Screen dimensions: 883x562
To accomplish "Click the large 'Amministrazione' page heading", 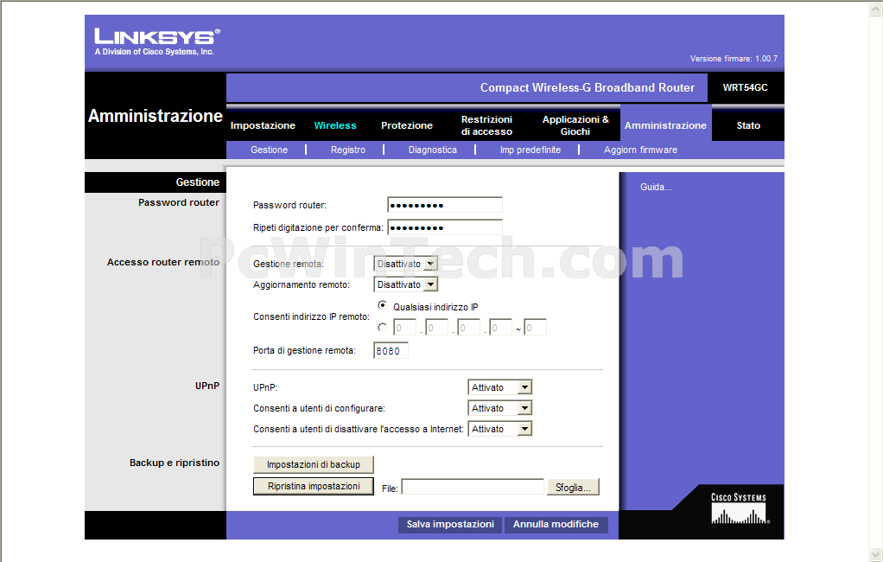I will [x=156, y=116].
